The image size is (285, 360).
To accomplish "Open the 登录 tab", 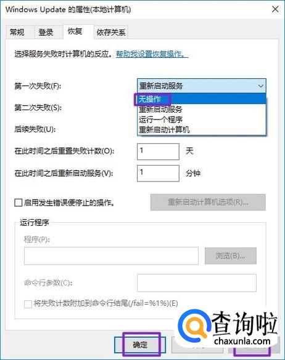I will [46, 32].
